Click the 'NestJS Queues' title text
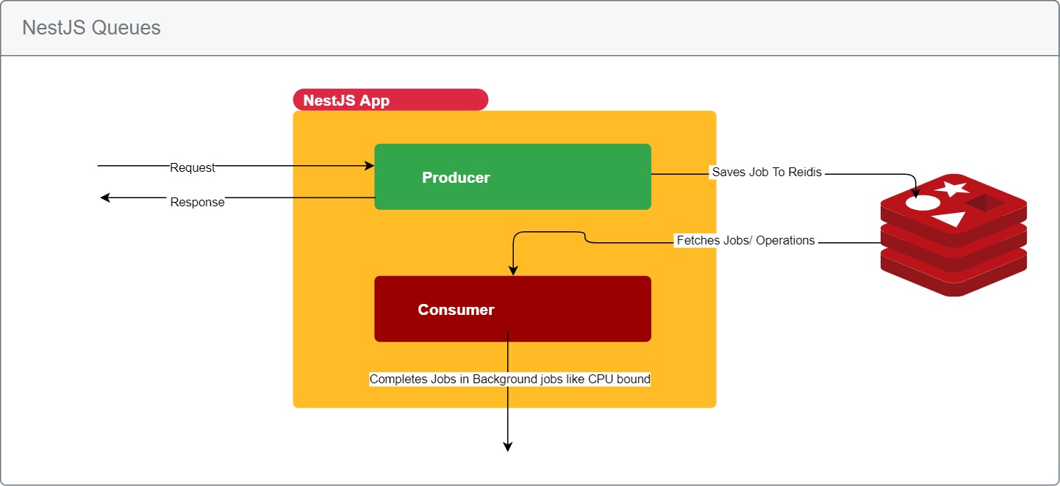Image resolution: width=1060 pixels, height=486 pixels. (91, 28)
